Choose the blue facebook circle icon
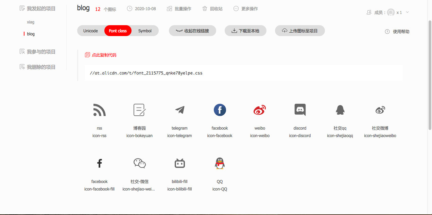The height and width of the screenshot is (215, 432). [220, 110]
